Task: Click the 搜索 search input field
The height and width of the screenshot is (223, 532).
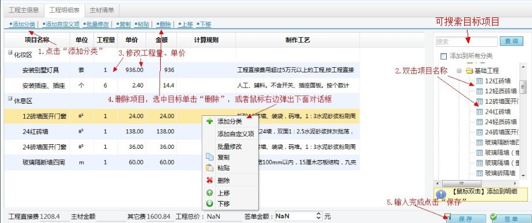Action: pos(466,41)
